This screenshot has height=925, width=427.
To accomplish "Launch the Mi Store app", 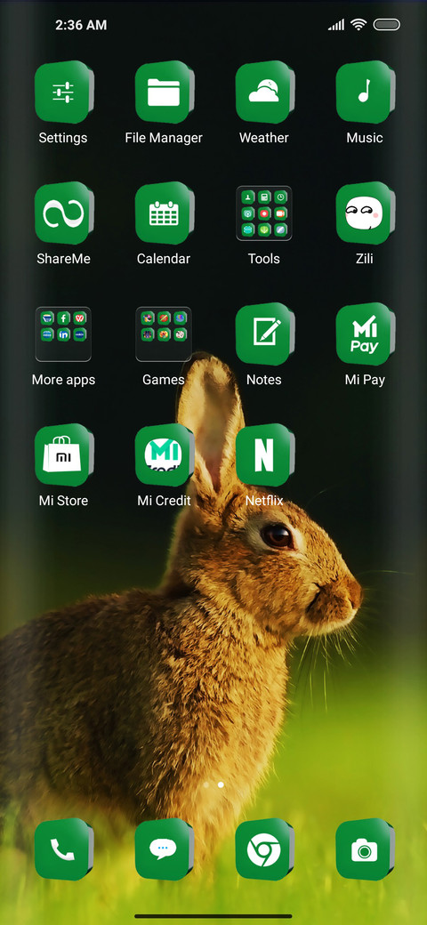I will (64, 454).
